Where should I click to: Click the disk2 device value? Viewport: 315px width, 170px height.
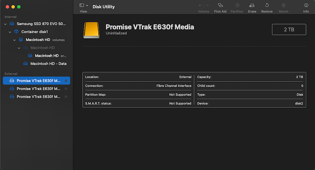[299, 103]
